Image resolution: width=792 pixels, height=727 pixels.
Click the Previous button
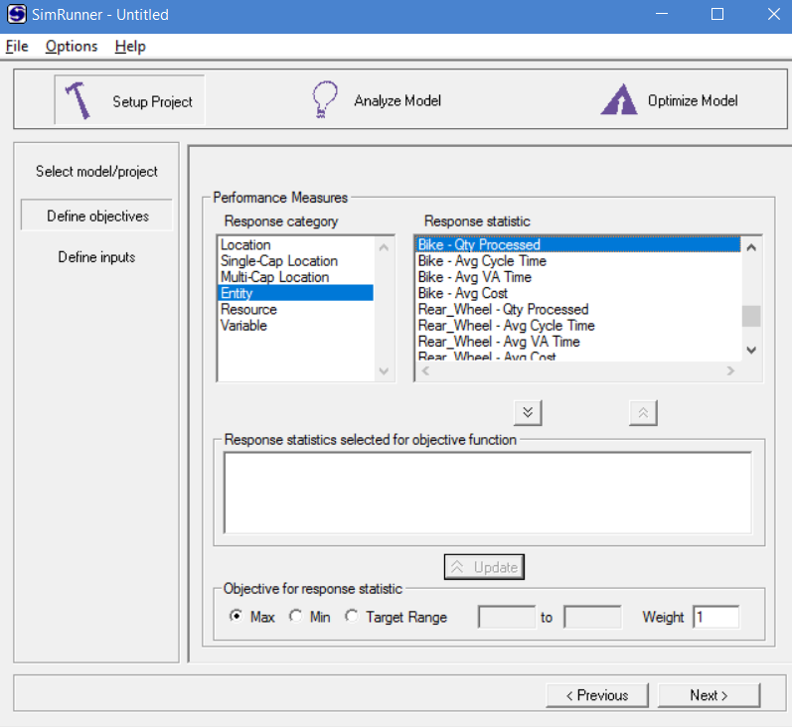click(597, 695)
